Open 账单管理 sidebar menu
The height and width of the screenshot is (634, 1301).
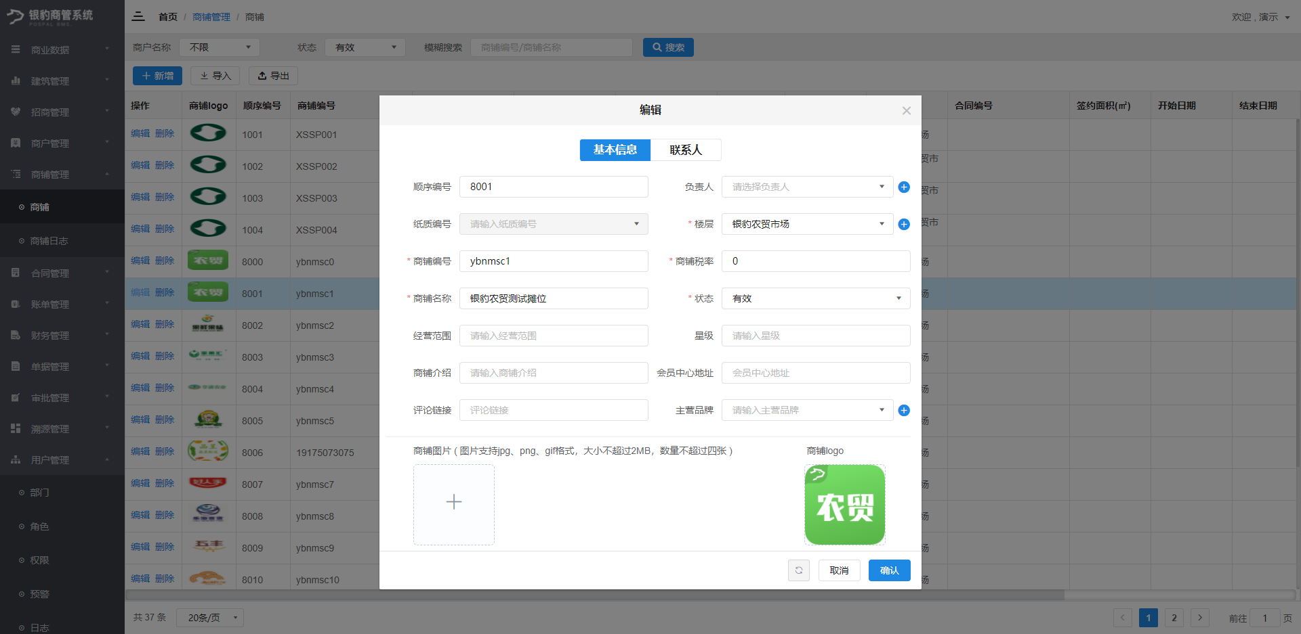pos(62,304)
